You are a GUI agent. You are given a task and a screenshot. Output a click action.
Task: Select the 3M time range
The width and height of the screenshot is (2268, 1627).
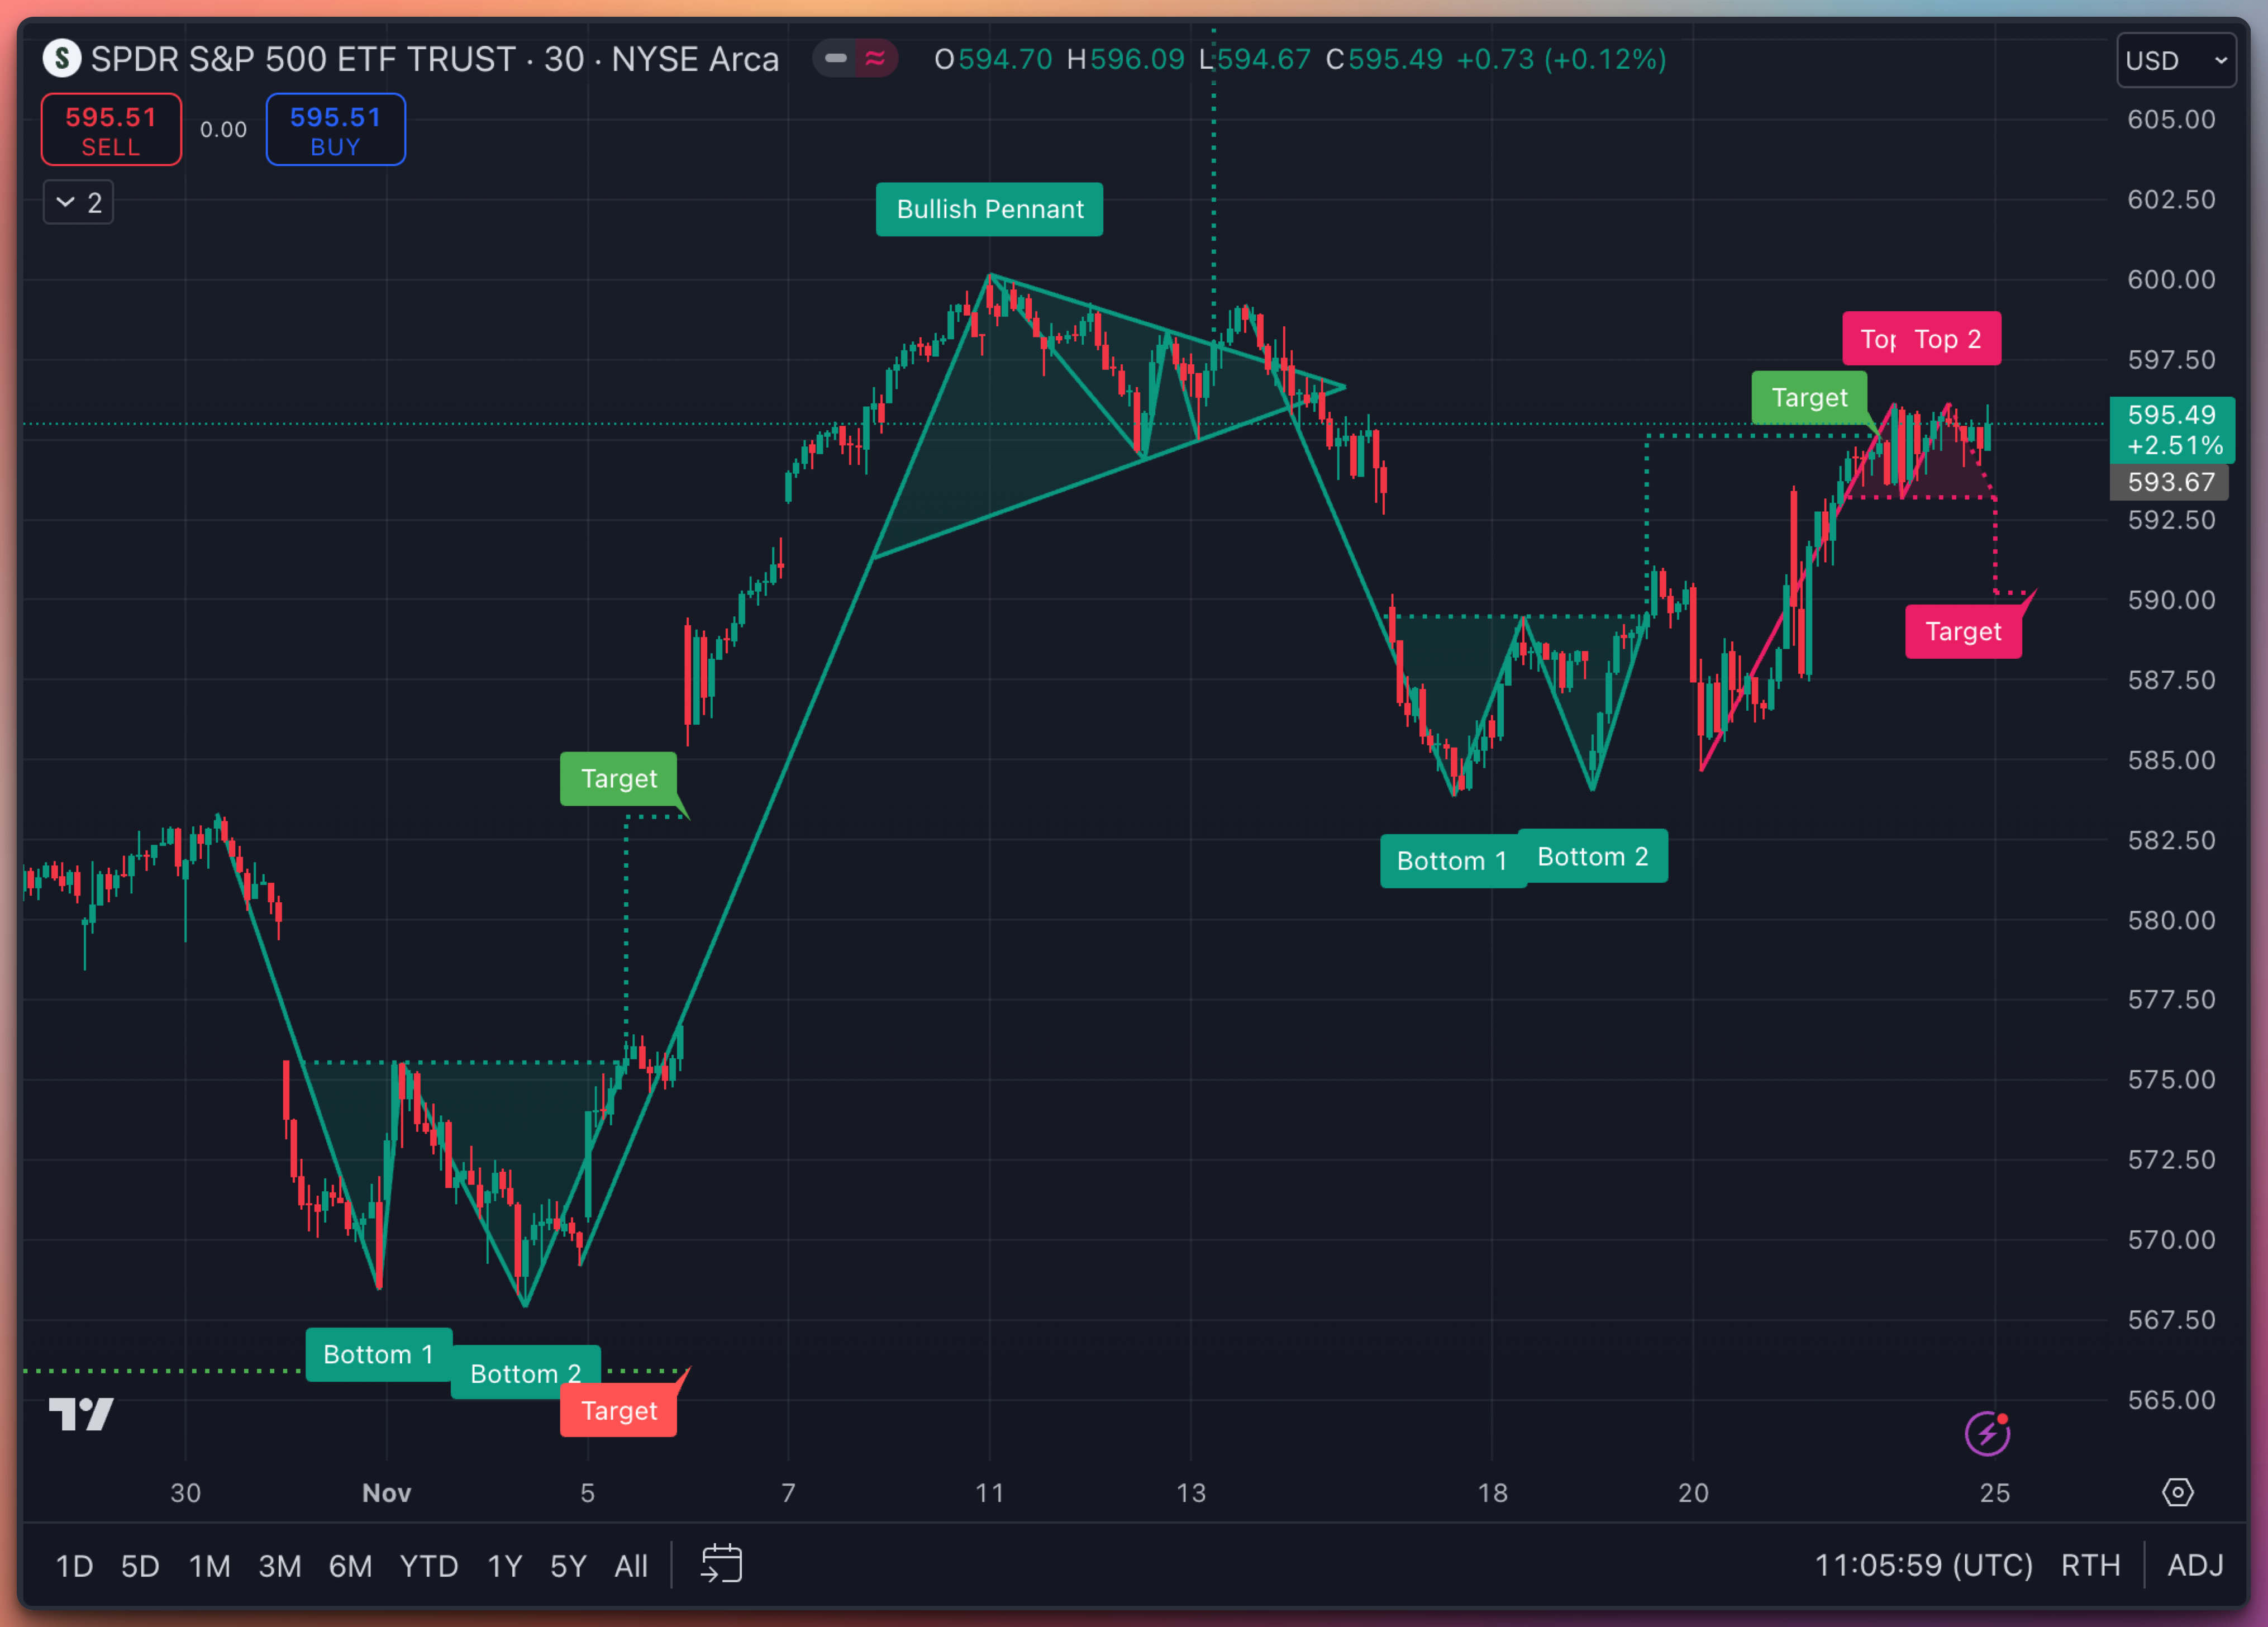coord(279,1565)
